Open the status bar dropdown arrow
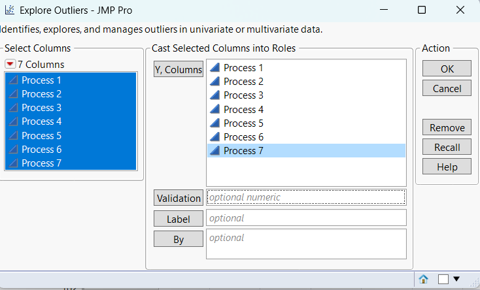 coord(456,279)
